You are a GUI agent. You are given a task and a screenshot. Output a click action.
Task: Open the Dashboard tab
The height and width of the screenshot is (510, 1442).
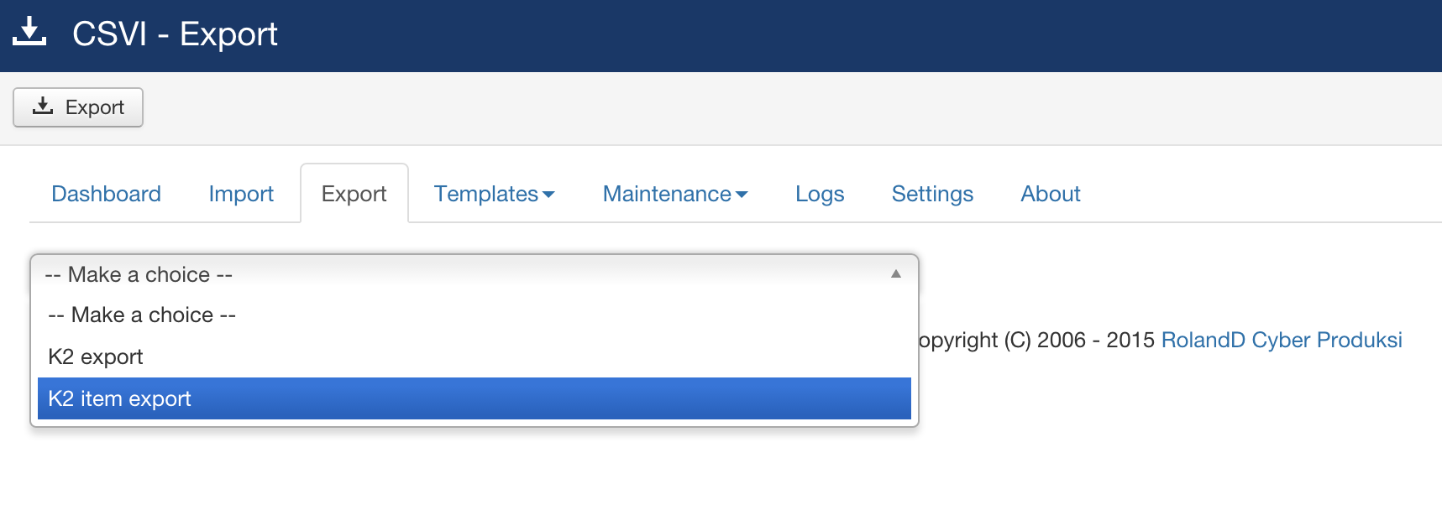click(x=106, y=194)
